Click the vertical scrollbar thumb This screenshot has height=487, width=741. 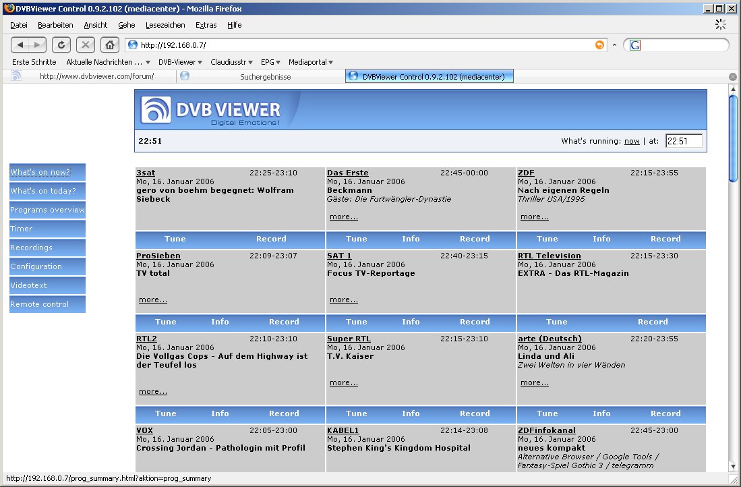733,138
